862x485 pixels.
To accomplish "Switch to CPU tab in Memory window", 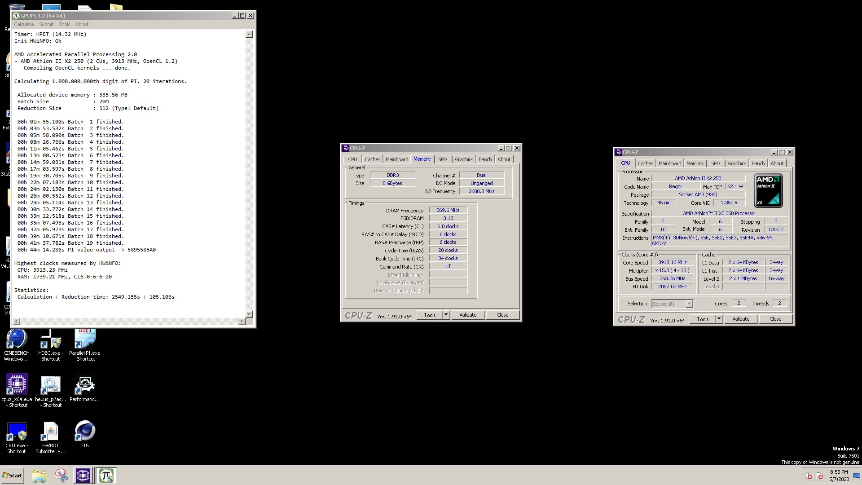I will (352, 159).
